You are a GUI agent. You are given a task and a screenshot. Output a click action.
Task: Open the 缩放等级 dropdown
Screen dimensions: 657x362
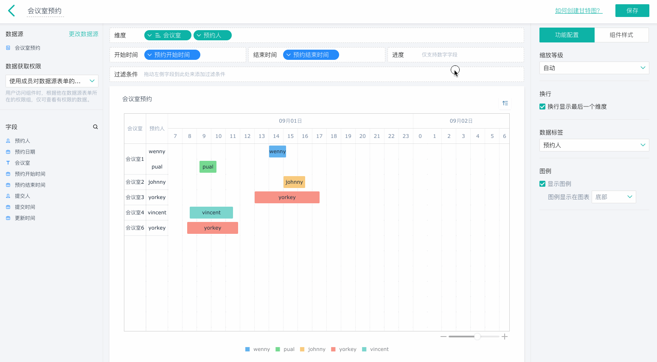click(x=594, y=68)
